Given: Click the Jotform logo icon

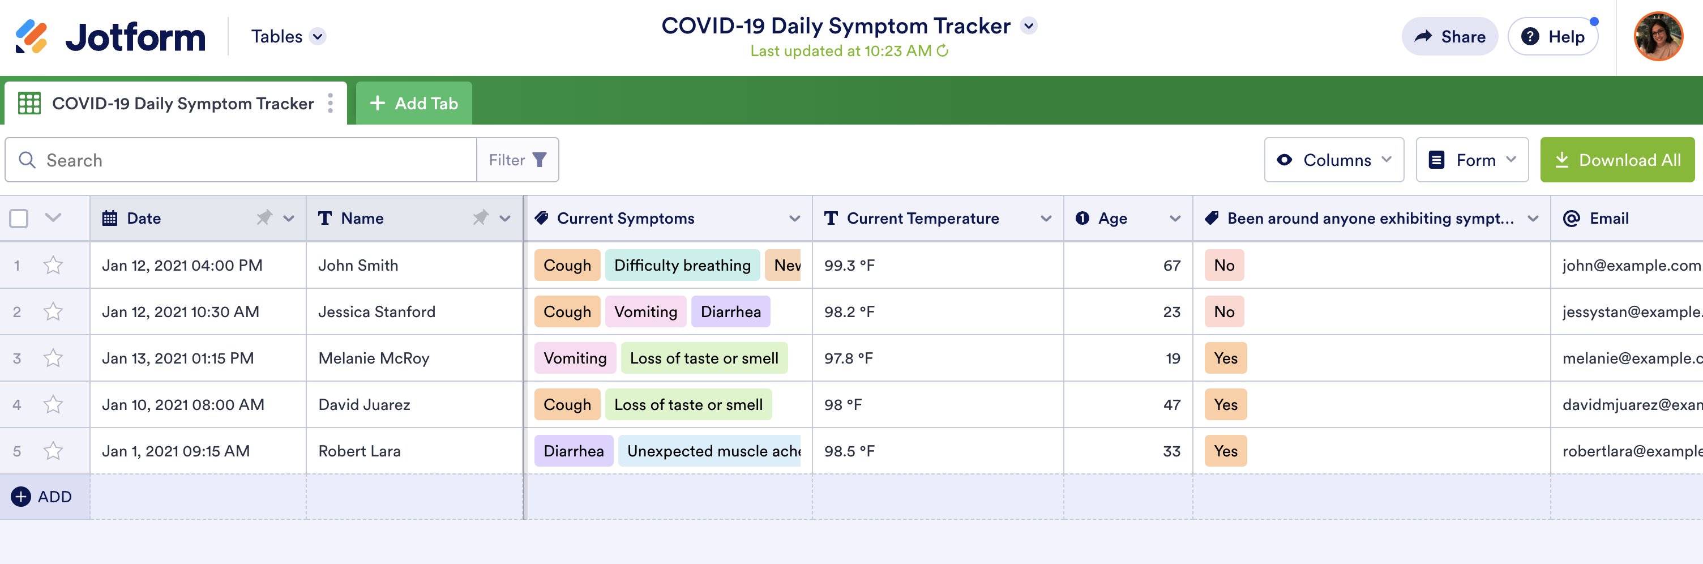Looking at the screenshot, I should tap(31, 36).
